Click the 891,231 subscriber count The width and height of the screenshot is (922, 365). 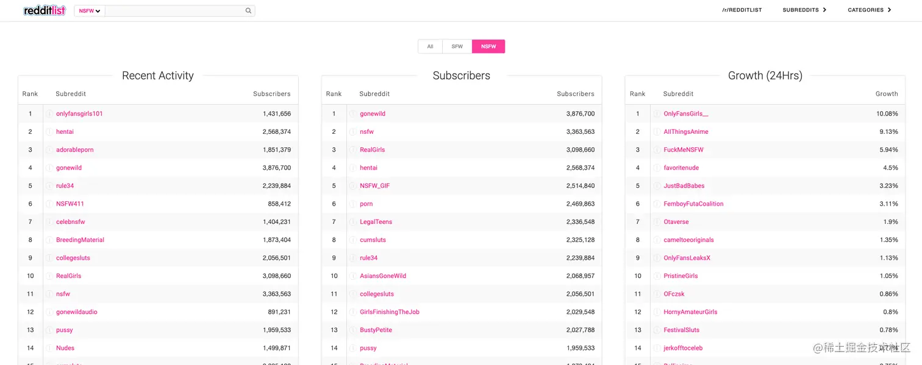click(x=279, y=312)
